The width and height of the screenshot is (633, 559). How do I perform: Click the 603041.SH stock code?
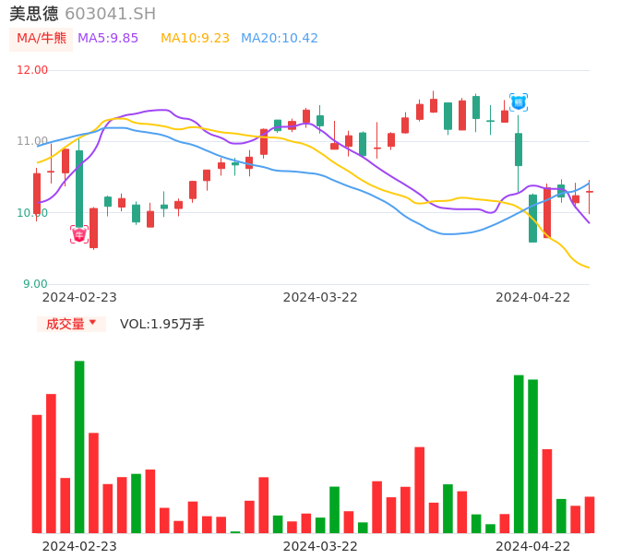pos(110,14)
